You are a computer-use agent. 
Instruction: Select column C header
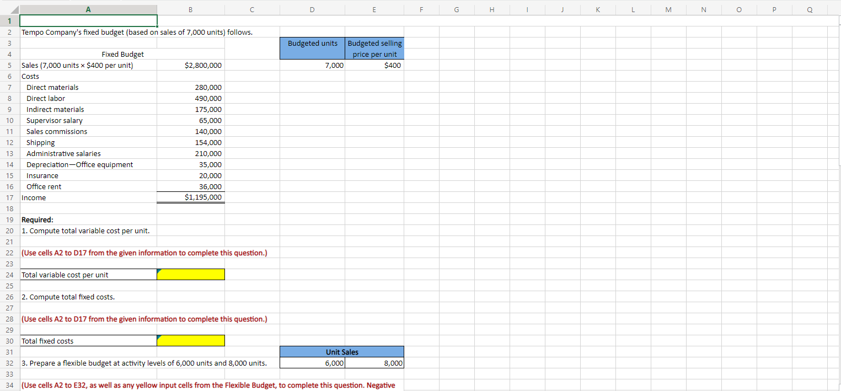click(x=252, y=9)
